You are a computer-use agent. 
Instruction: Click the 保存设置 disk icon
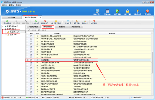pyautogui.click(x=68, y=21)
